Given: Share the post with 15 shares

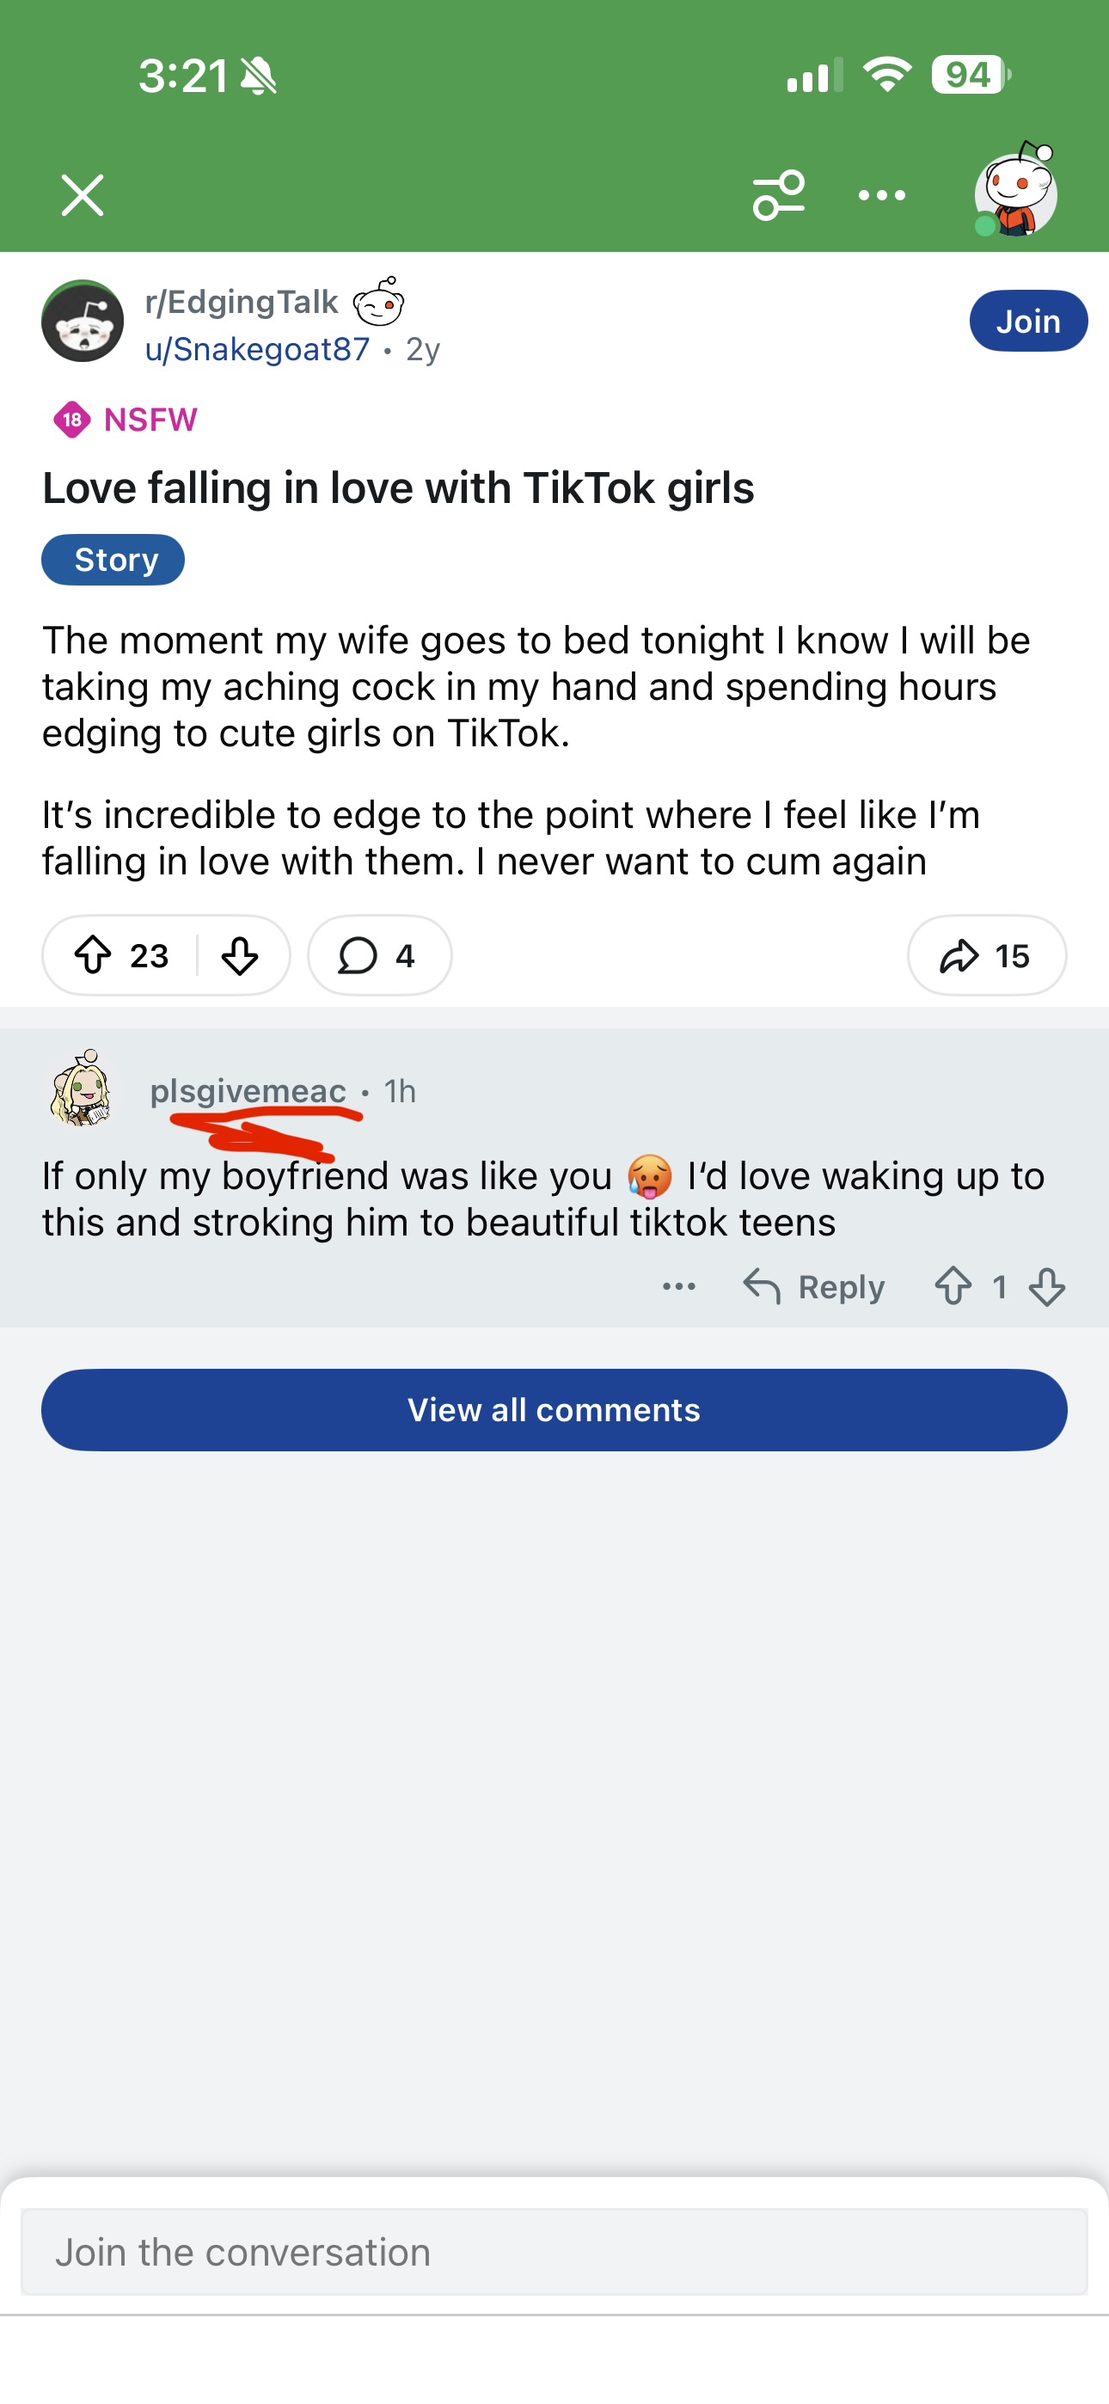Looking at the screenshot, I should 987,955.
